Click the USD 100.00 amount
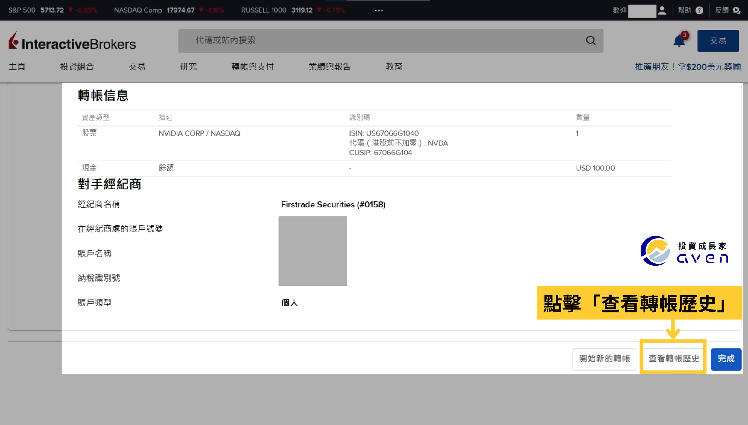Image resolution: width=748 pixels, height=425 pixels. (595, 168)
